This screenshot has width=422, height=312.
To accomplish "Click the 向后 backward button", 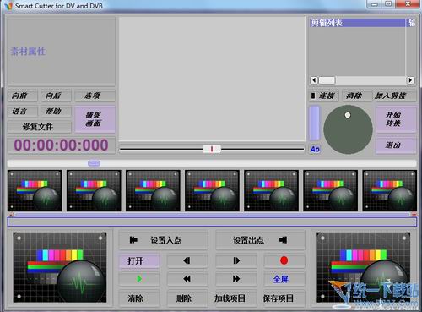I will tap(56, 96).
